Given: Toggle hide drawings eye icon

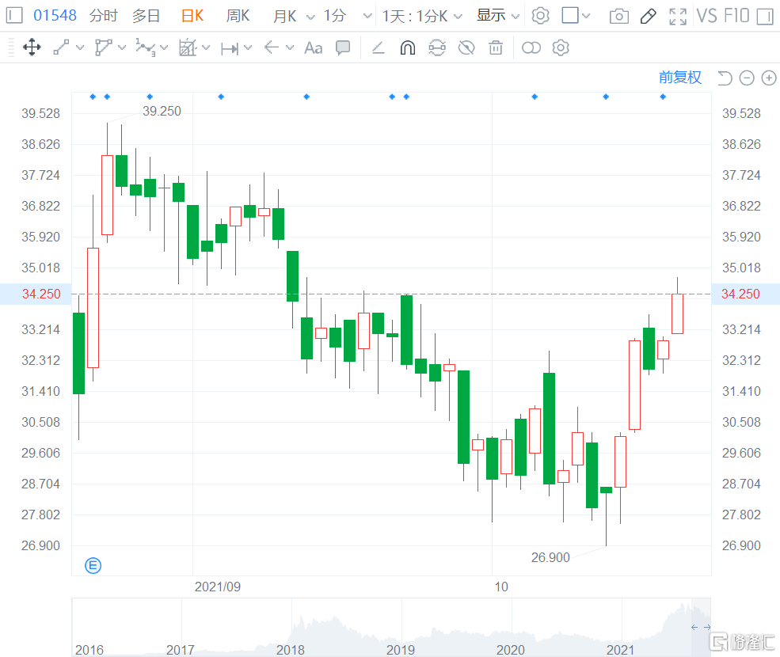Looking at the screenshot, I should tap(466, 47).
